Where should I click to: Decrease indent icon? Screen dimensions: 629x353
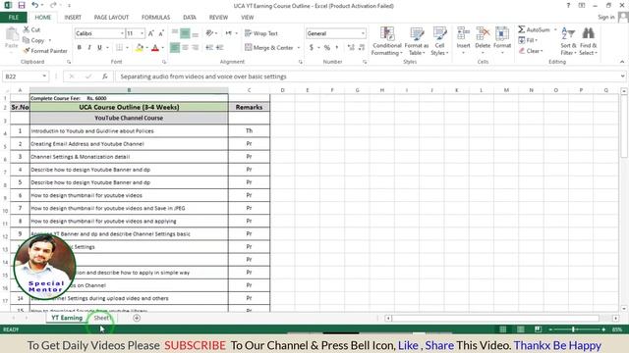point(209,48)
